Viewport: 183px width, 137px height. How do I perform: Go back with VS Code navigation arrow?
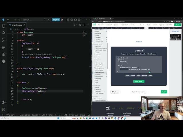[x=15, y=20]
